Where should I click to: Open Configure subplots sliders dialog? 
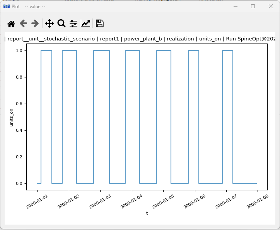(x=73, y=24)
